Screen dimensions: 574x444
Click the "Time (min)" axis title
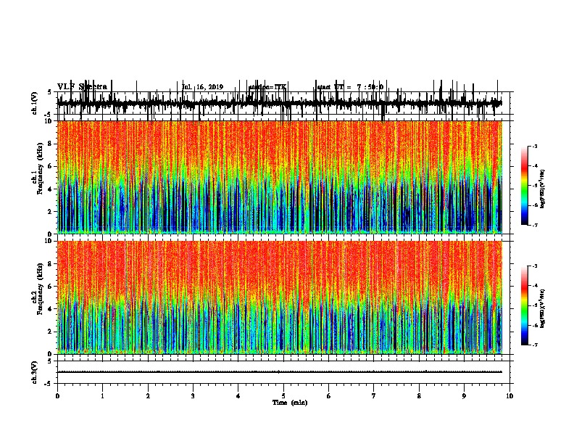[290, 403]
